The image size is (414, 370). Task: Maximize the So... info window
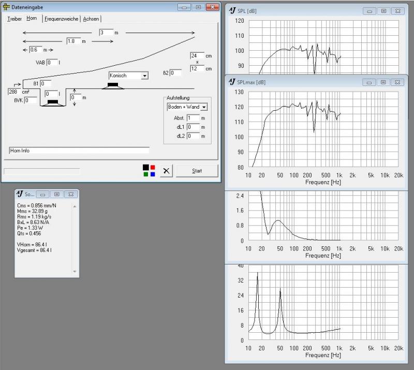(x=57, y=195)
